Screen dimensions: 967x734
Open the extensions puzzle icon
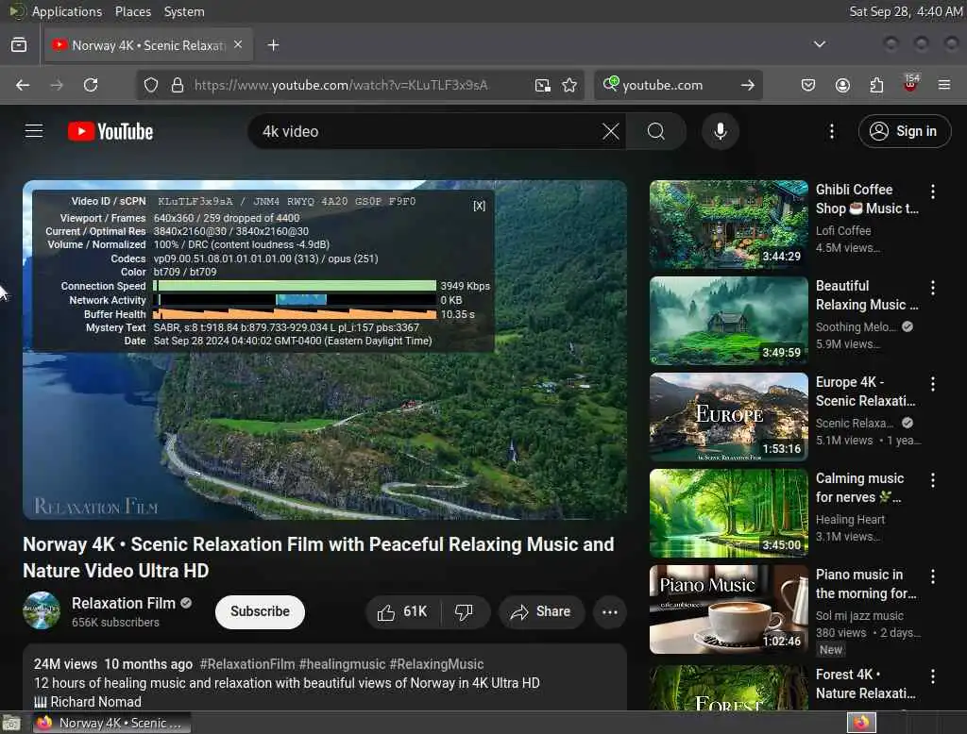coord(876,85)
